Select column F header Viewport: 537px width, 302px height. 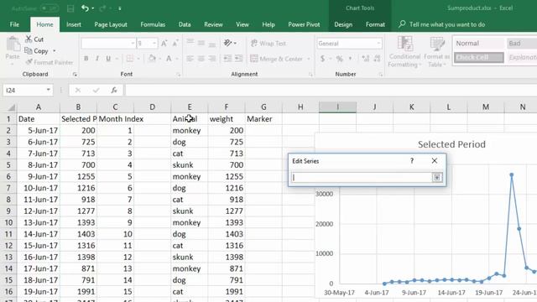(x=227, y=107)
